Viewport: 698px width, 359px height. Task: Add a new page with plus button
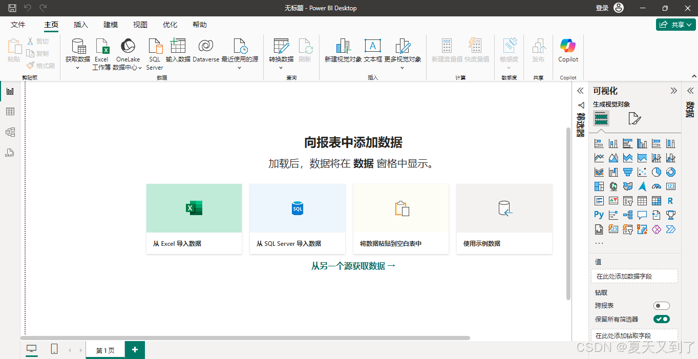point(135,350)
